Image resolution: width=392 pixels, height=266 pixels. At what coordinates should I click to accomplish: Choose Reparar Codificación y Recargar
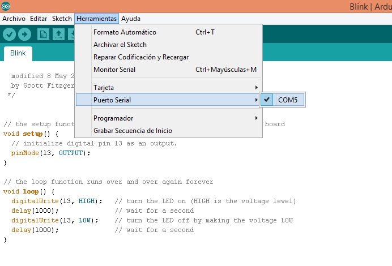coord(169,57)
